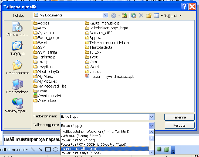Select the CyberLink folder
The image size is (199, 157).
[x=44, y=33]
